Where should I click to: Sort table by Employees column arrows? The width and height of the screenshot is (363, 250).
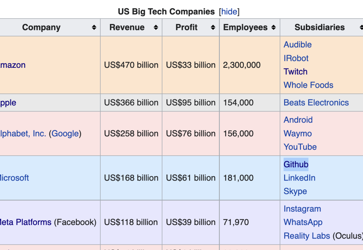pyautogui.click(x=274, y=27)
